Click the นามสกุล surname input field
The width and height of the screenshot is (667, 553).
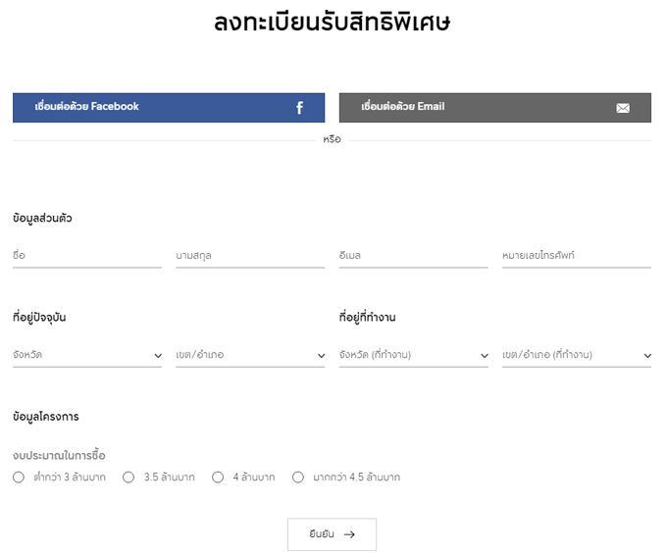pos(250,256)
